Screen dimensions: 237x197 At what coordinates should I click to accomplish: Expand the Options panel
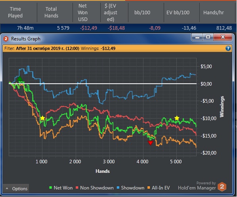coord(16,189)
